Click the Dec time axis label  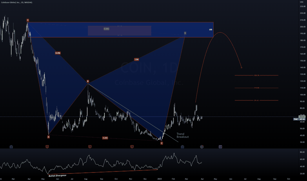(145, 179)
